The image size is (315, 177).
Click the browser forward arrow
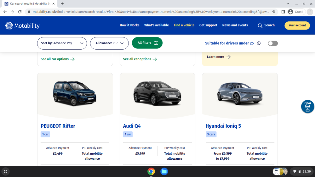(x=13, y=12)
